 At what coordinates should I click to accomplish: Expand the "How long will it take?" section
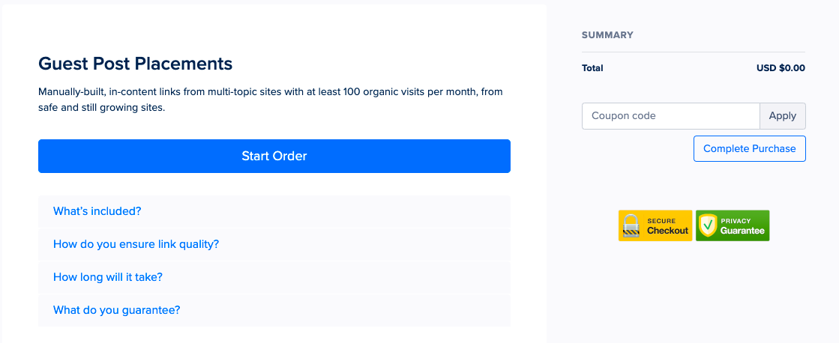coord(107,277)
